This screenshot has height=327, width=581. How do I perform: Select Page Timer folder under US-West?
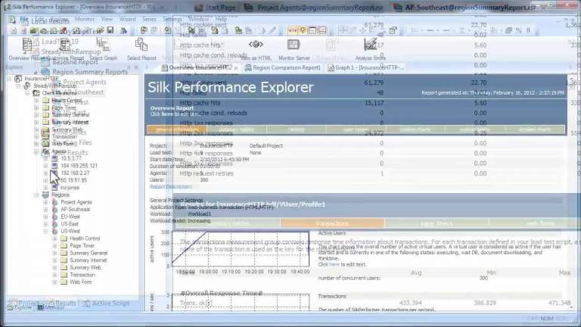click(x=82, y=245)
